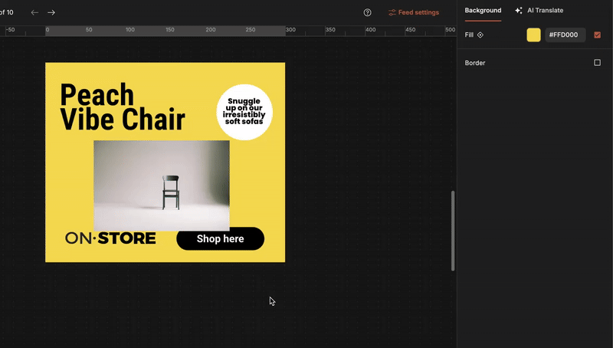This screenshot has width=613, height=348.
Task: Uncheck the Fill checkbox
Action: click(x=598, y=35)
